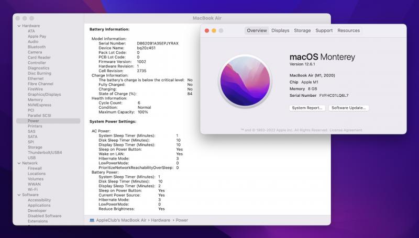Select Parallel SCSI in the sidebar
The width and height of the screenshot is (419, 238).
pos(39,116)
